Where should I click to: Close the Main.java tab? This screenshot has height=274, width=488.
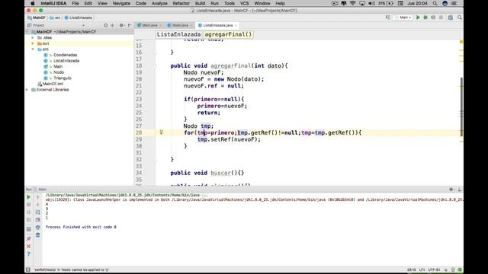(x=161, y=25)
